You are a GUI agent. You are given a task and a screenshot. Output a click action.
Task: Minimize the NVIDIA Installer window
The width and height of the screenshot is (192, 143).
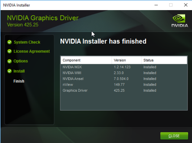tap(156, 5)
